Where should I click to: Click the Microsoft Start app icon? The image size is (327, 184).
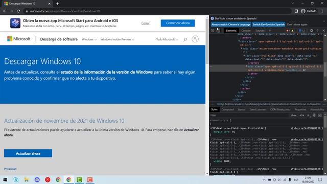tap(15, 23)
